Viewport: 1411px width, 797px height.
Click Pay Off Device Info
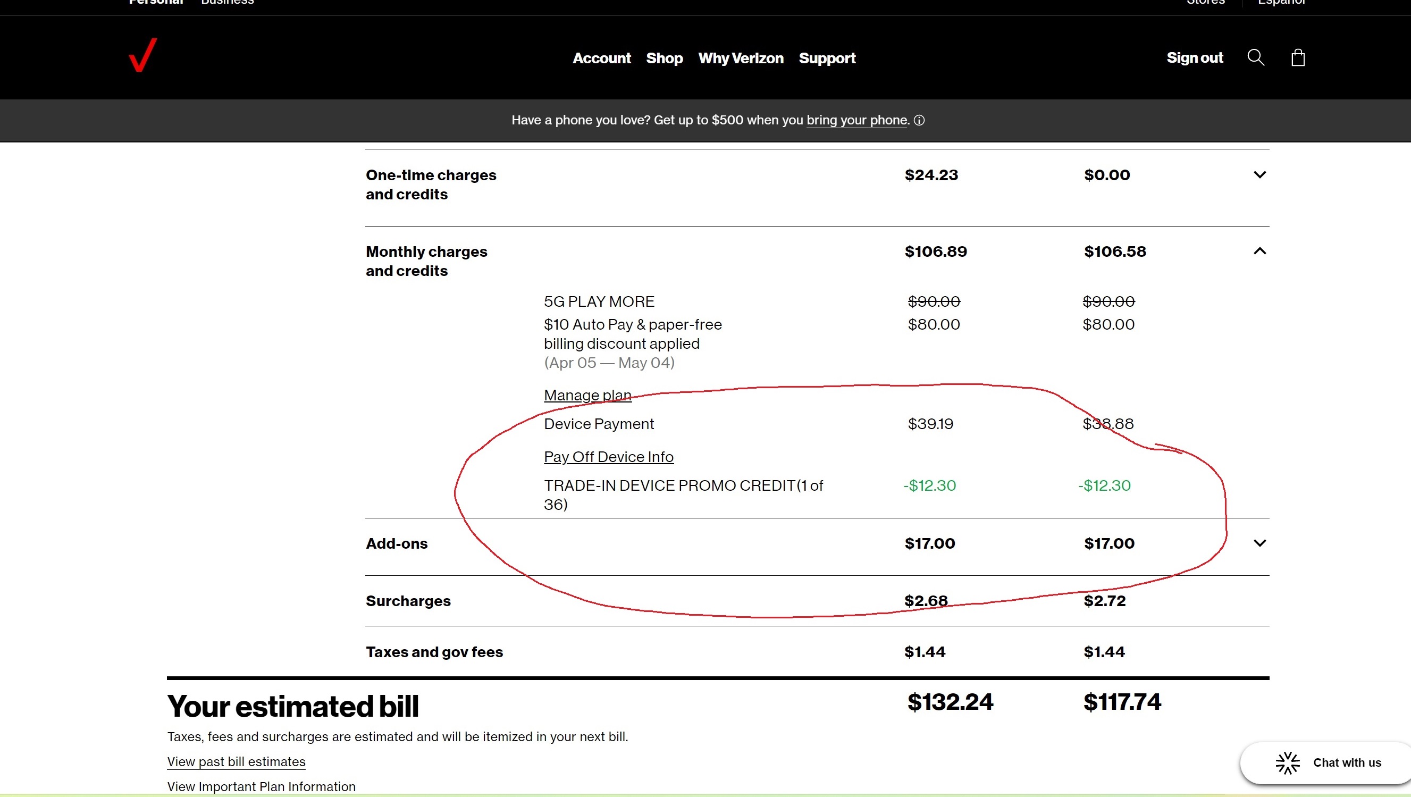608,457
